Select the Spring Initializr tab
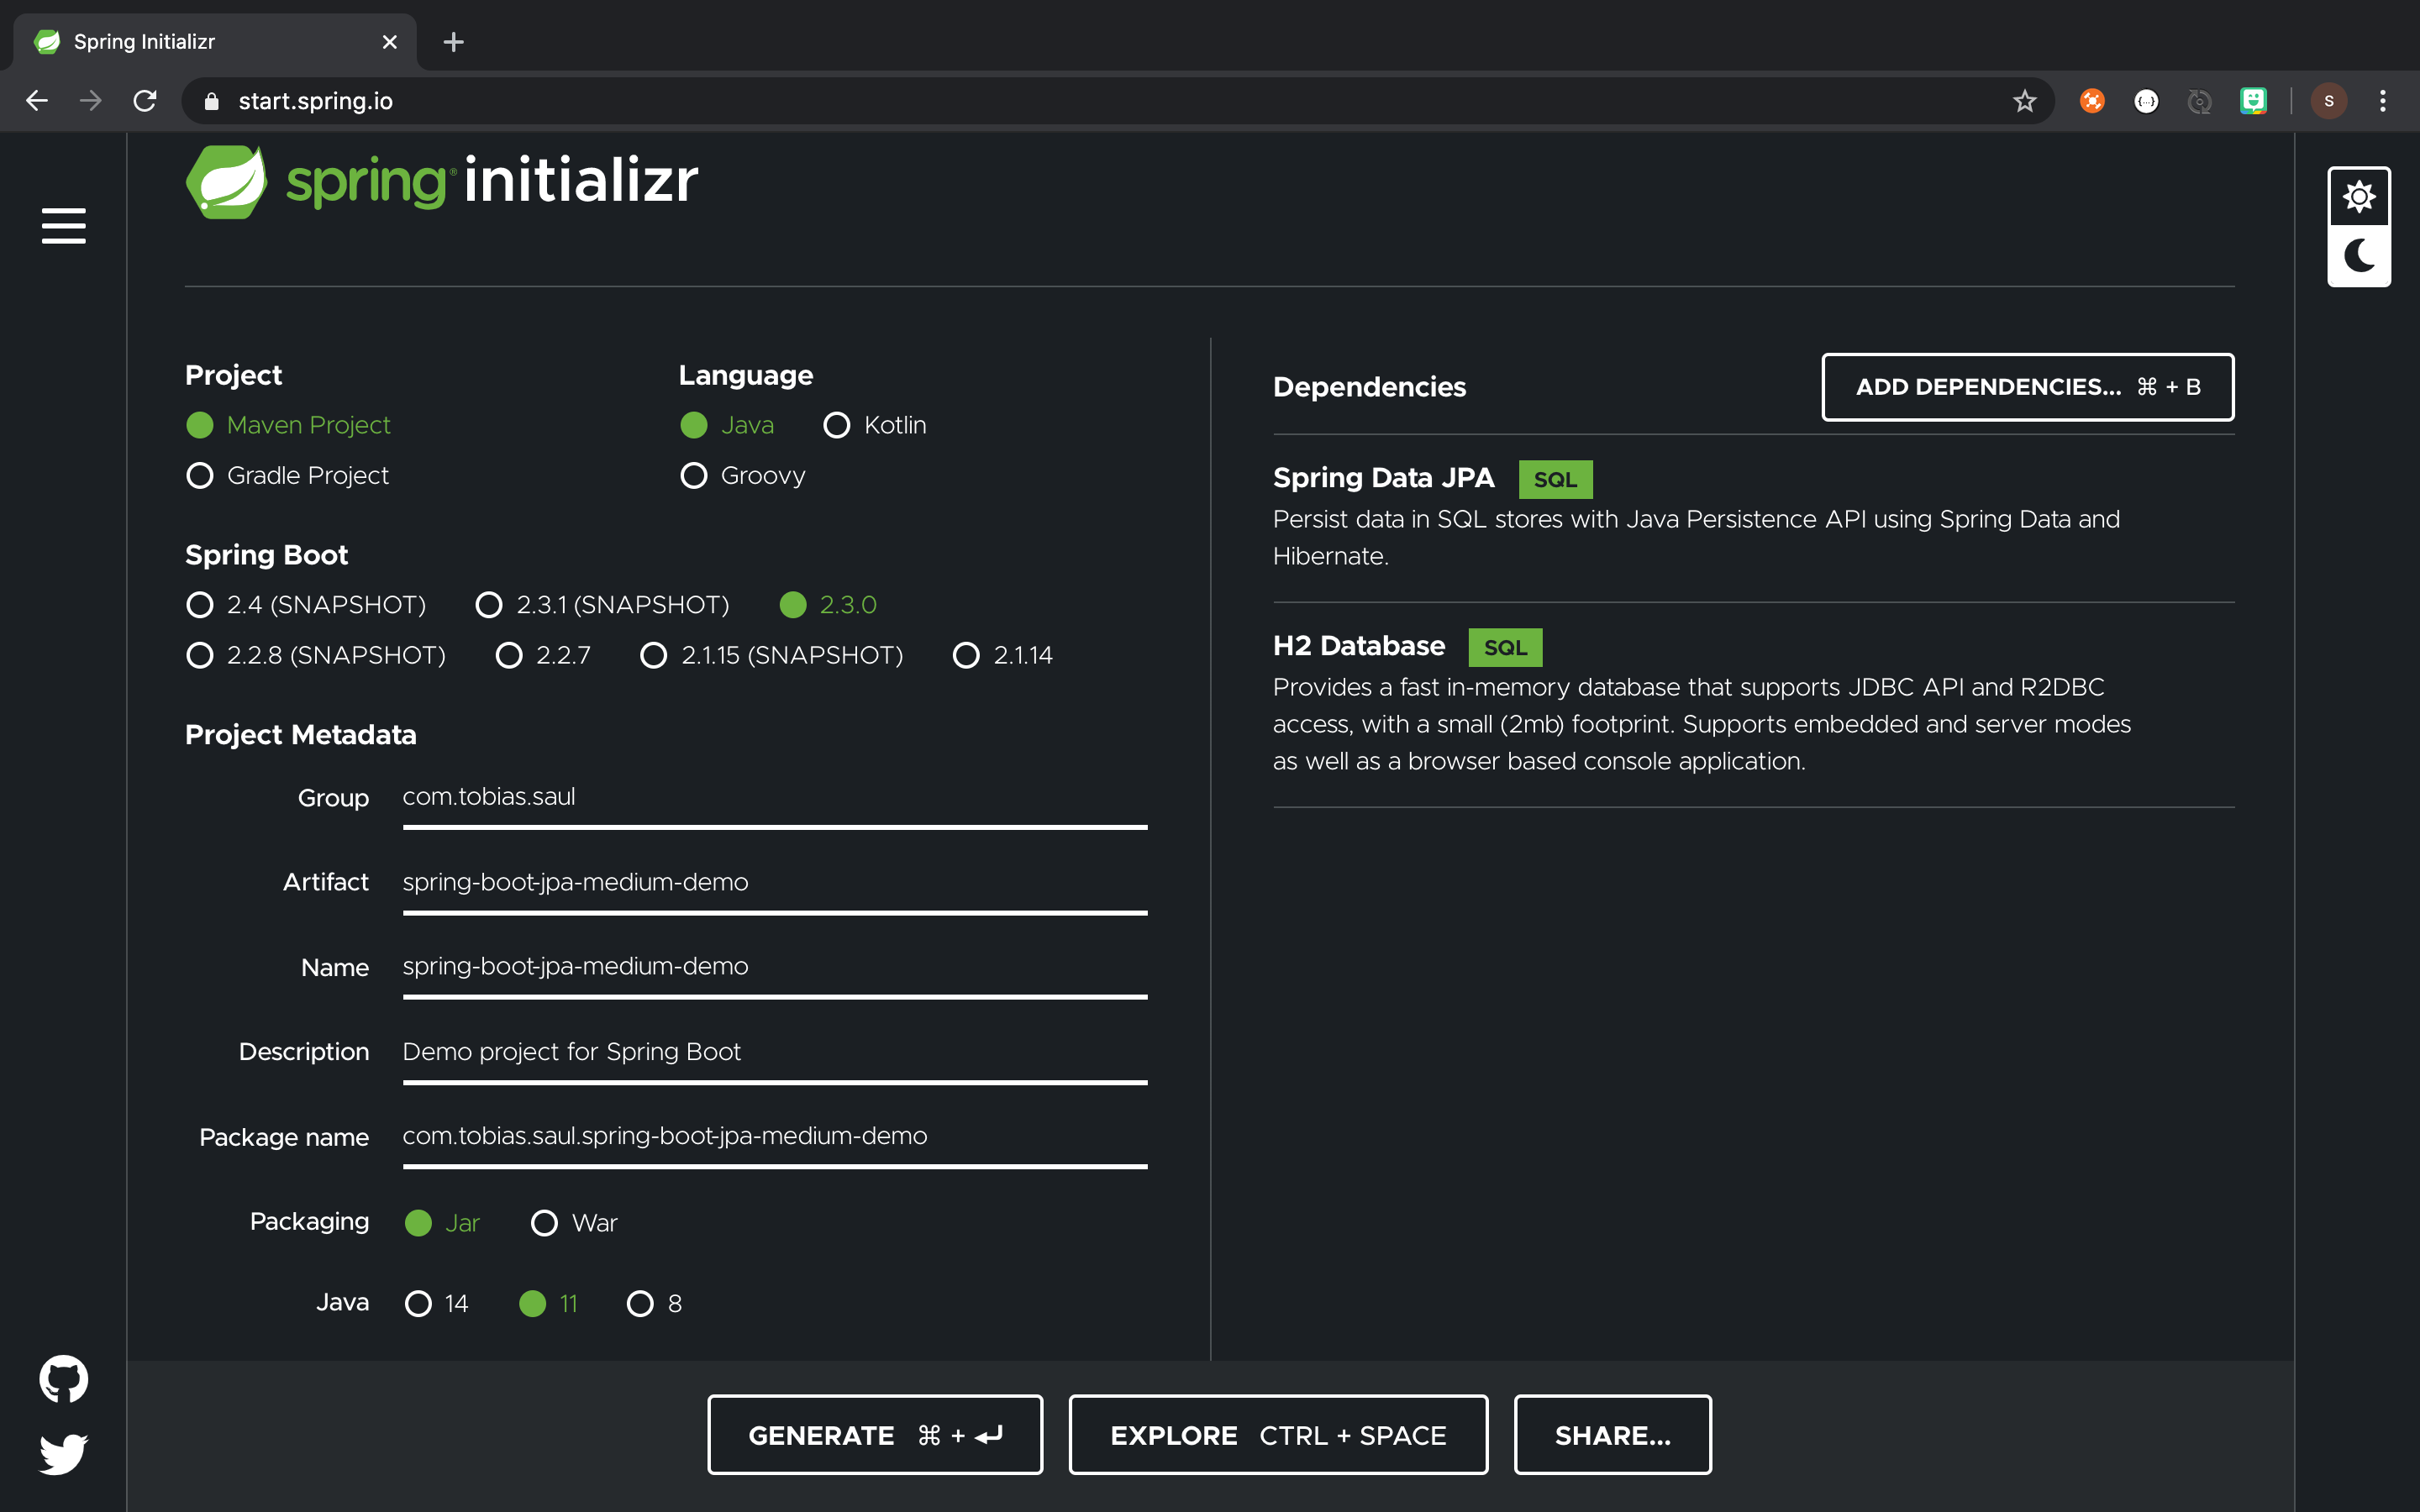 coord(215,42)
